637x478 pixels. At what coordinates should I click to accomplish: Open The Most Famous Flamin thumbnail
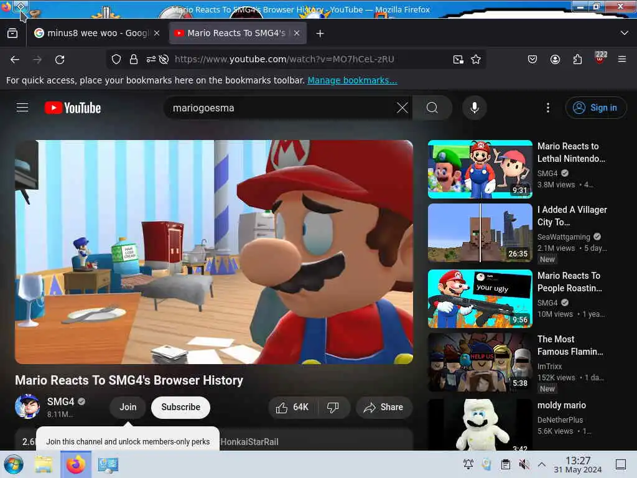480,362
